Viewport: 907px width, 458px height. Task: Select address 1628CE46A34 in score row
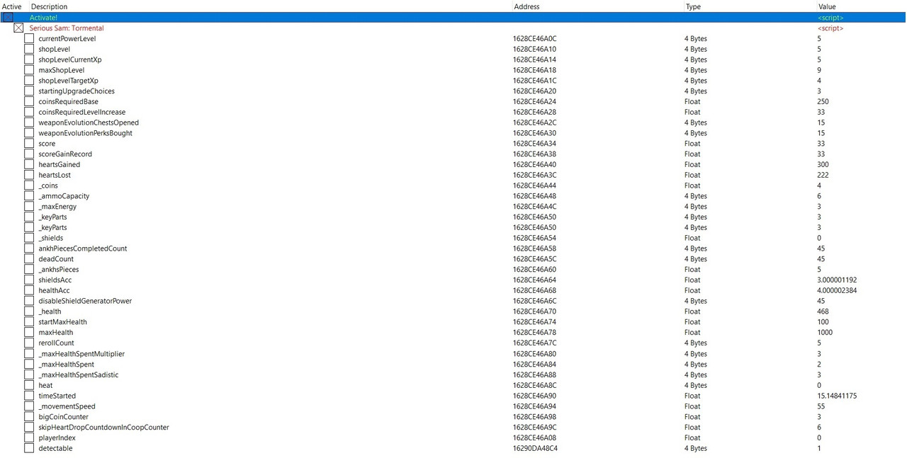pos(535,143)
